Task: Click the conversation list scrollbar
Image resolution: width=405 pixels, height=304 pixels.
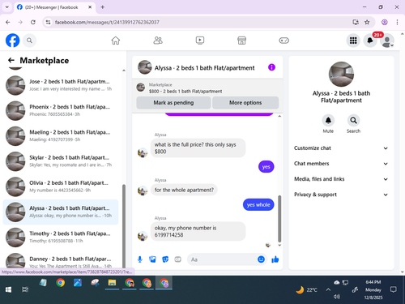Action: click(124, 225)
